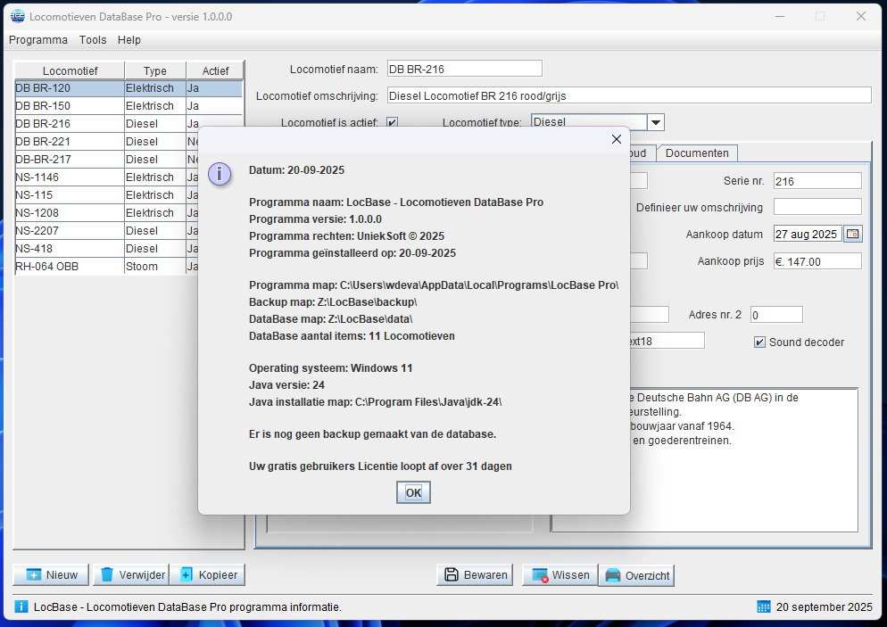Click the blue info icon in status bar
The width and height of the screenshot is (887, 627).
coord(21,607)
